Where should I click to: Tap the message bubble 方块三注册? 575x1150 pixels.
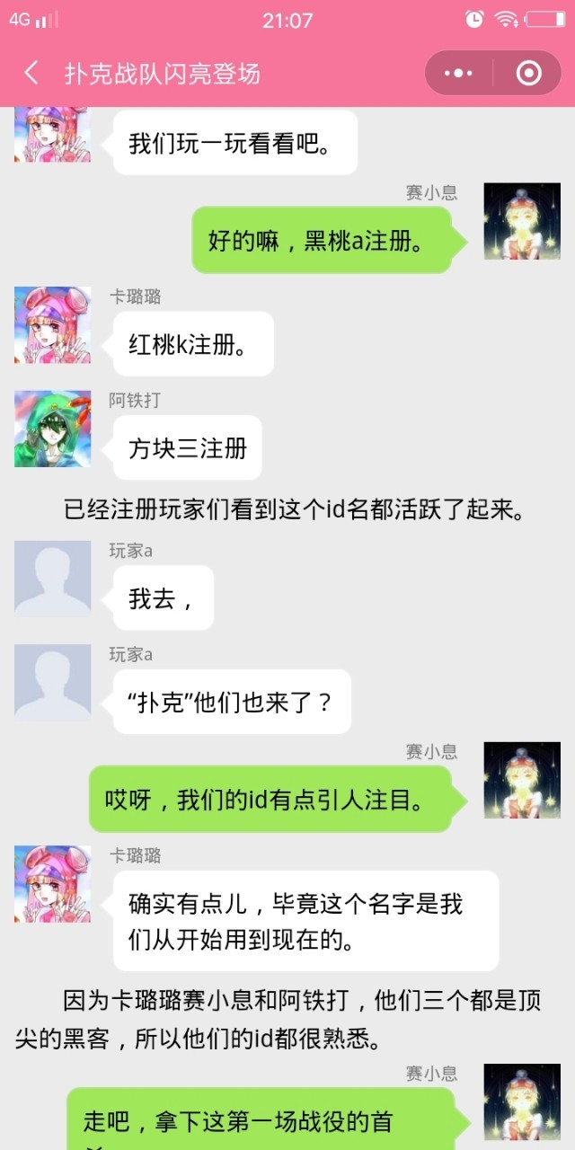tap(187, 447)
